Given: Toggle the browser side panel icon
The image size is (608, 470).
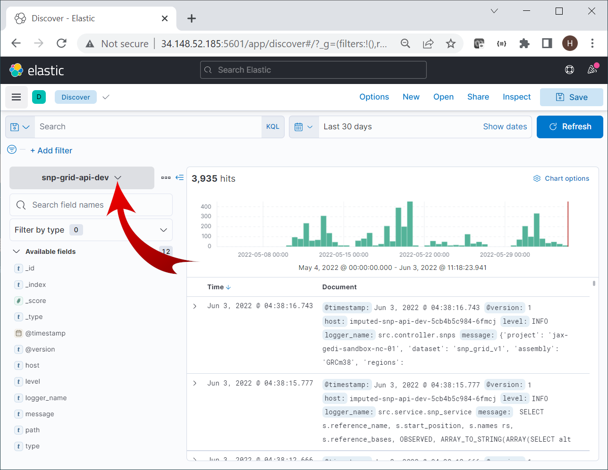Looking at the screenshot, I should pos(547,43).
